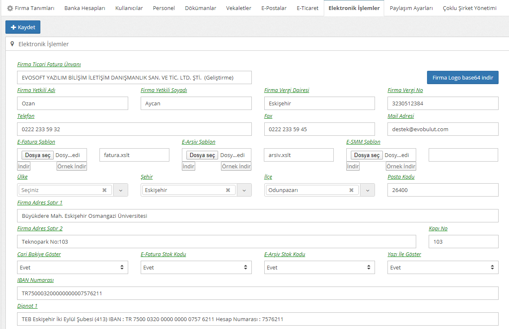Image resolution: width=509 pixels, height=329 pixels.
Task: Click the gear icon on Firma Tanımları tab
Action: click(x=10, y=8)
